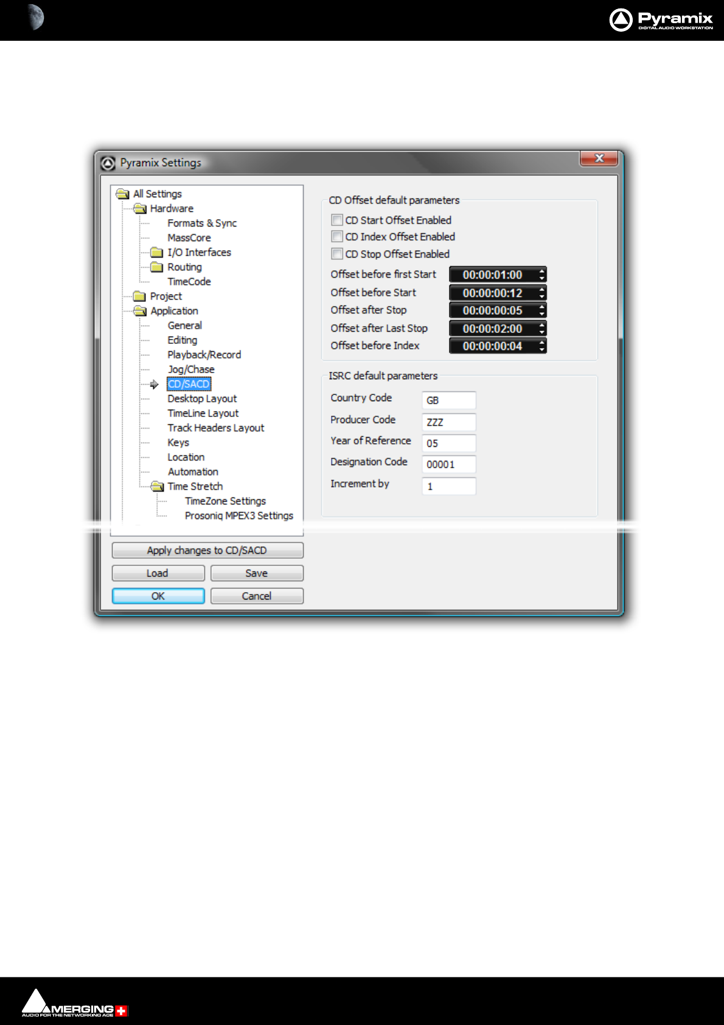This screenshot has width=724, height=1025.
Task: Select CD/SACD settings entry
Action: 189,384
